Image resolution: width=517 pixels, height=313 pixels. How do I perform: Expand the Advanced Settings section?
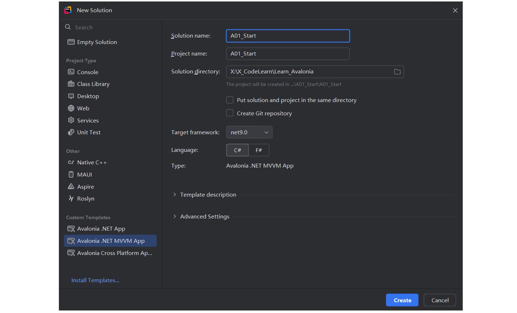pos(174,216)
